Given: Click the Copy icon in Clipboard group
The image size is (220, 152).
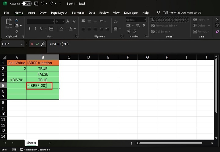Looking at the screenshot, I should [16, 26].
